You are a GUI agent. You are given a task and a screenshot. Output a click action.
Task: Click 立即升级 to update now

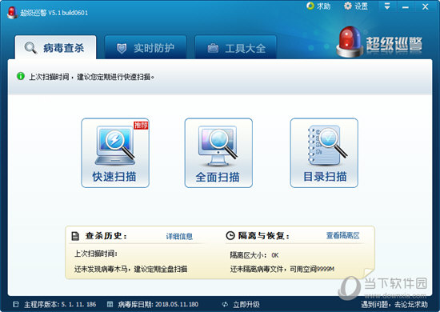click(x=246, y=305)
